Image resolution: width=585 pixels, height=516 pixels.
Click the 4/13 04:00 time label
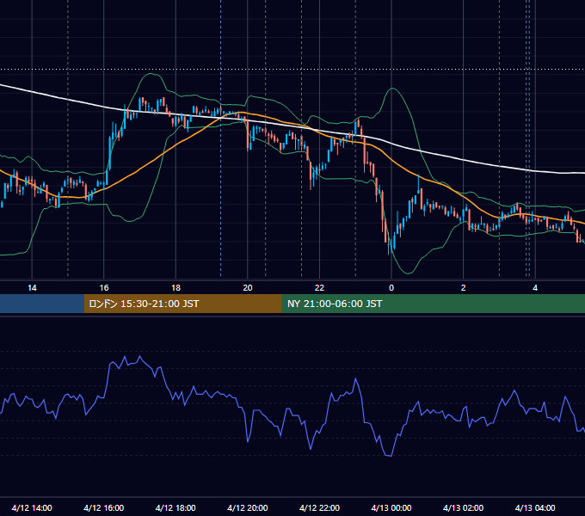(x=535, y=507)
